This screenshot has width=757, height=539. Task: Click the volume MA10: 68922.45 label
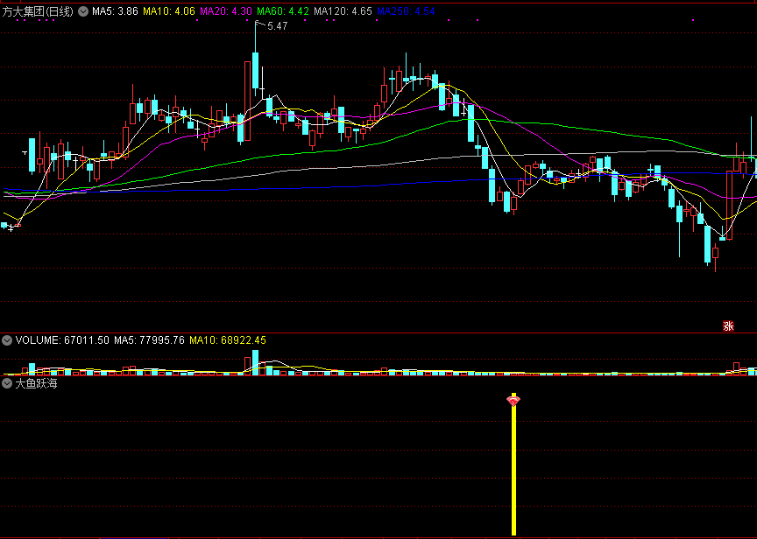(228, 340)
